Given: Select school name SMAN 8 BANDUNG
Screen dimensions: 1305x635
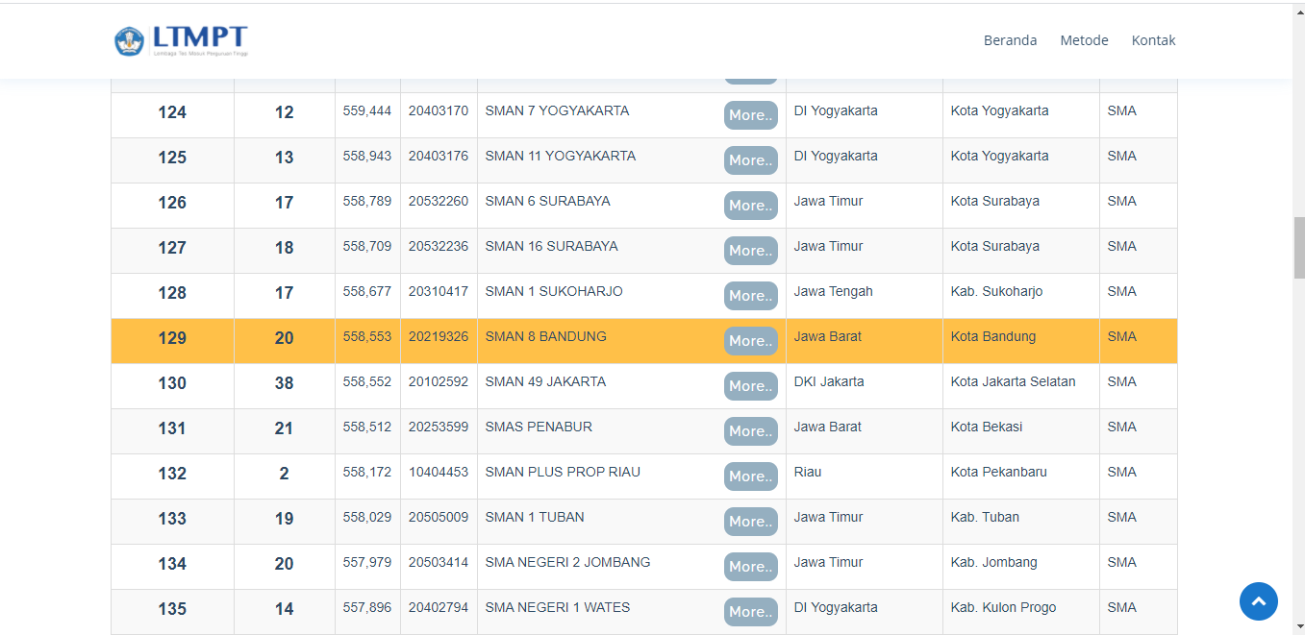Looking at the screenshot, I should click(545, 336).
